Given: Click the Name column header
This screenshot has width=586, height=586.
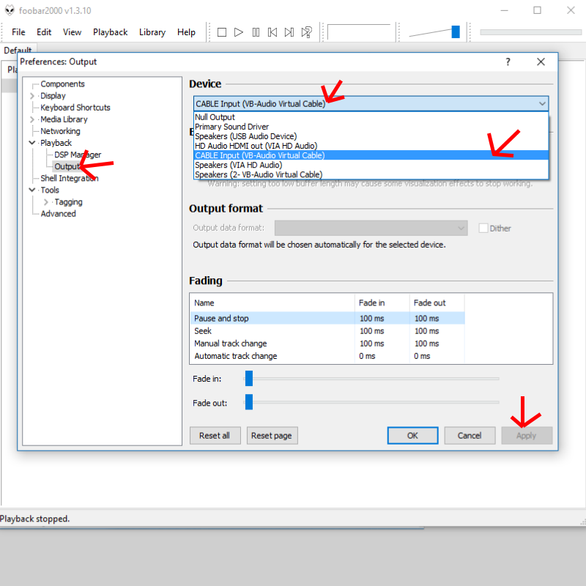Looking at the screenshot, I should click(272, 303).
